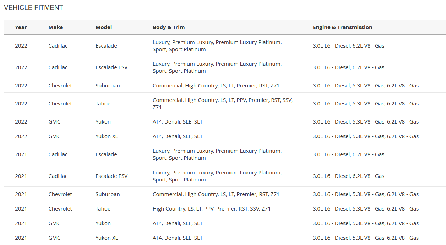Select engine text of 2021 Escalade ESV row
446x245 pixels.
[348, 176]
